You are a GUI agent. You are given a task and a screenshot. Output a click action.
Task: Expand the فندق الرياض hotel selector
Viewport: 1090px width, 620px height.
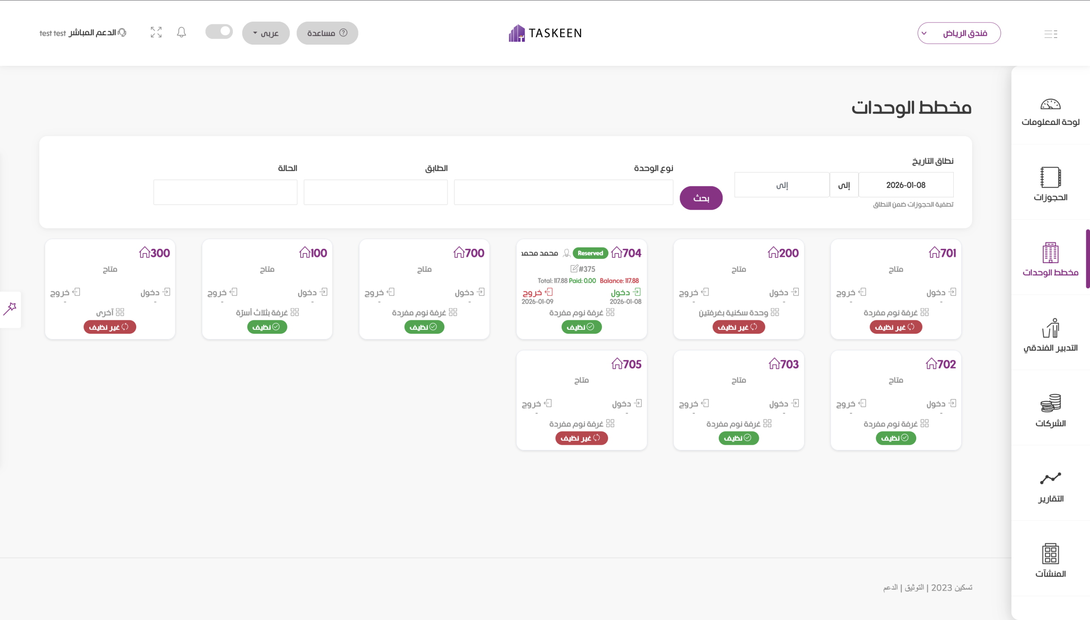coord(959,33)
